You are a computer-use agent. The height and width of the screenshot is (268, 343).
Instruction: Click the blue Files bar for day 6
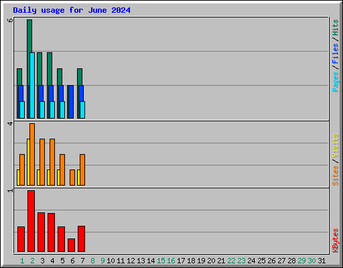coord(70,102)
